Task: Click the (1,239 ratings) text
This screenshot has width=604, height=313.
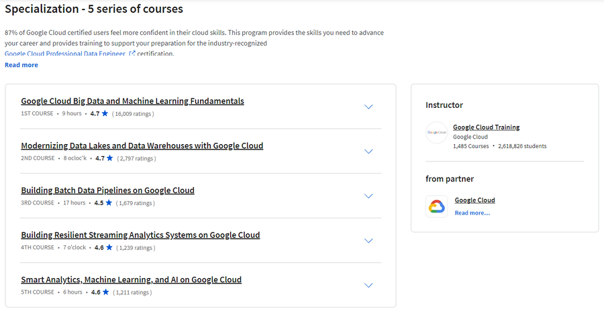Action: [136, 247]
